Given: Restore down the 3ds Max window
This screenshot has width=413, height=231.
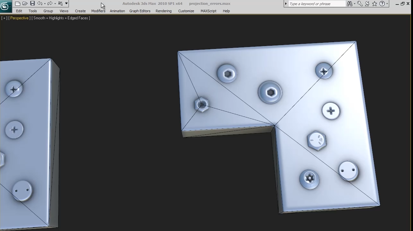Looking at the screenshot, I should 403,4.
